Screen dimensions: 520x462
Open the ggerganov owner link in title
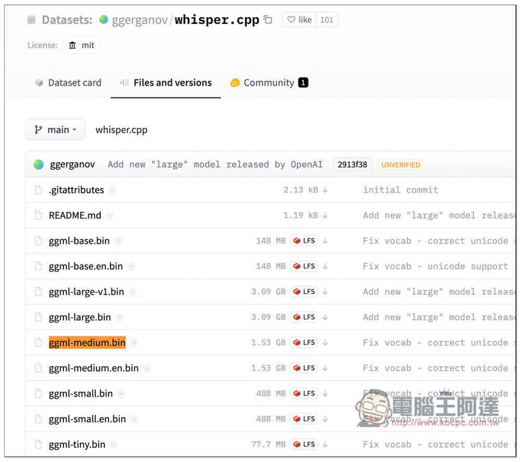139,20
